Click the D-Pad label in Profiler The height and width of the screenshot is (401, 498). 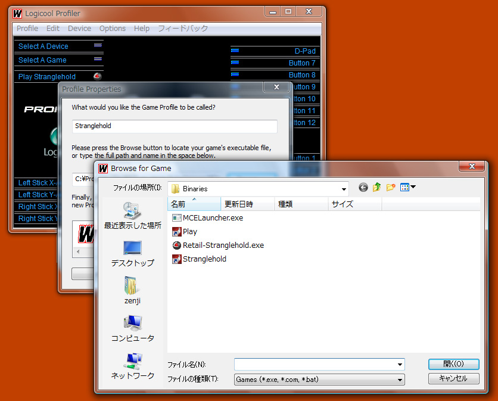(x=305, y=51)
